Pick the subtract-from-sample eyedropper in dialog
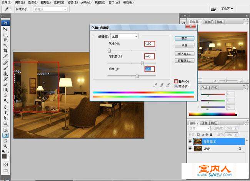250x181 pixels. click(168, 85)
